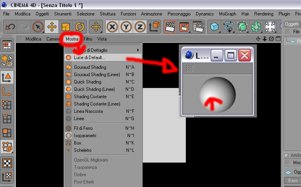This screenshot has height=187, width=301.
Task: Select Isoparametri display option
Action: pyautogui.click(x=103, y=136)
